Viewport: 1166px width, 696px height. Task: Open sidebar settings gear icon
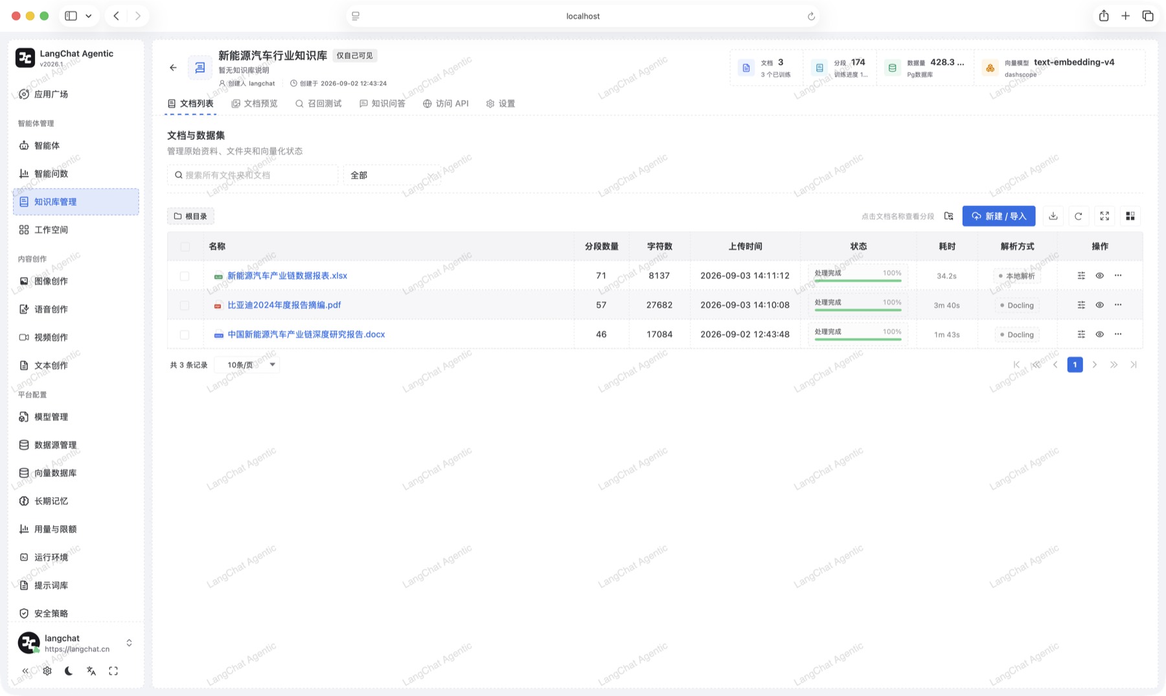[47, 671]
